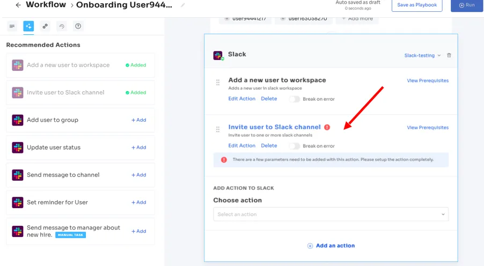Click the plus circle icon of Add an action

coord(310,246)
